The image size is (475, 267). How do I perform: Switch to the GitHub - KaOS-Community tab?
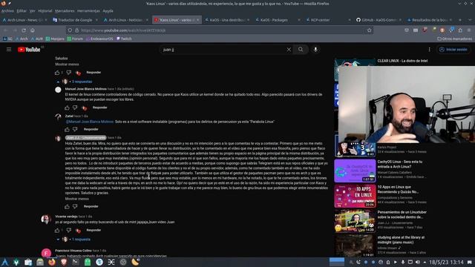[379, 20]
